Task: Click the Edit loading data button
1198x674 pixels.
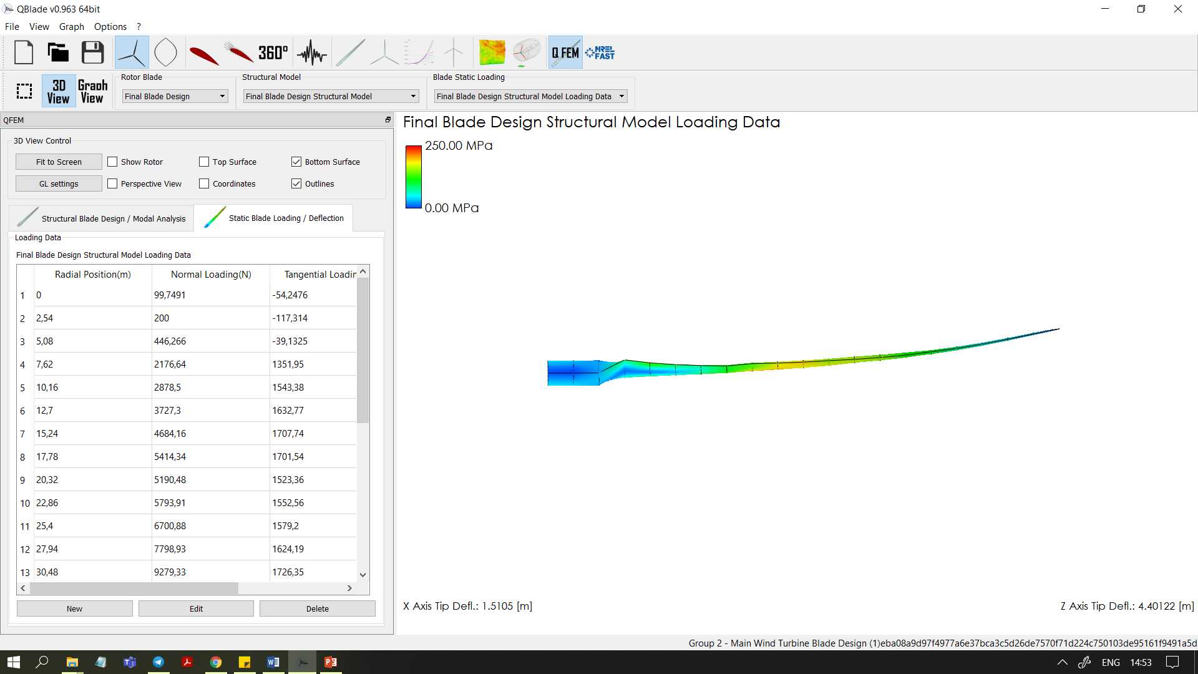Action: 196,608
